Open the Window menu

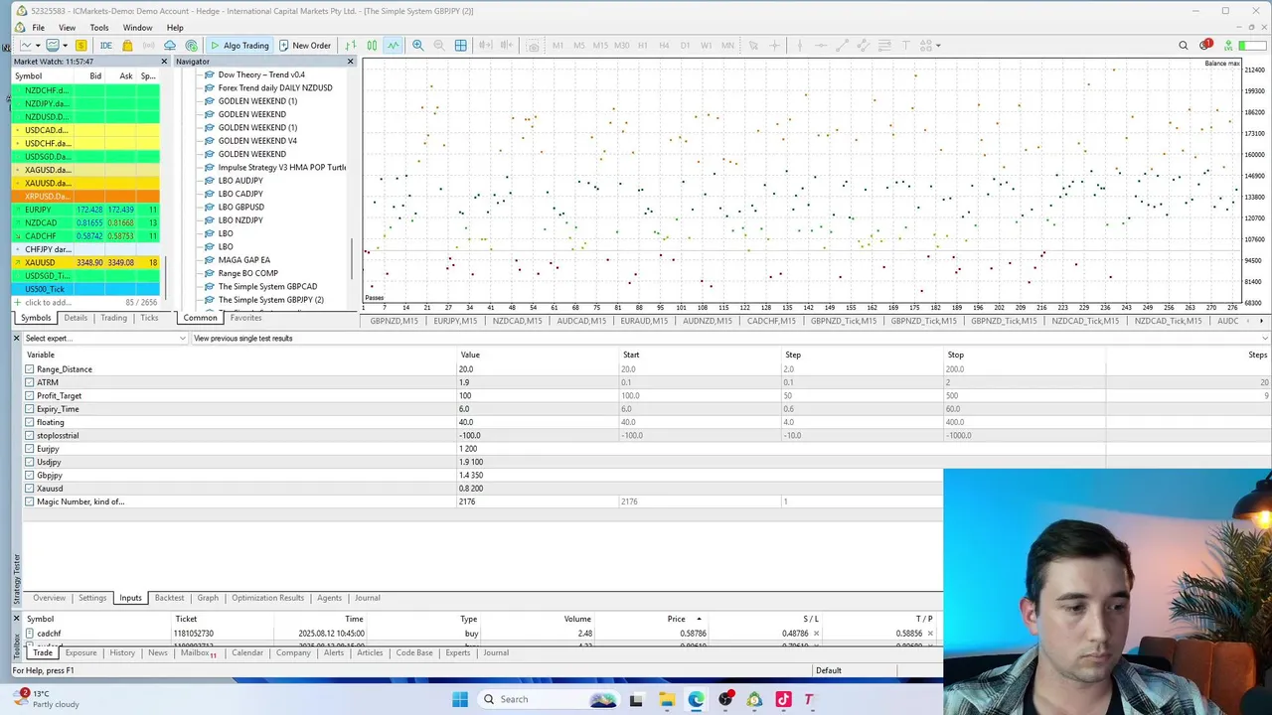pyautogui.click(x=137, y=27)
